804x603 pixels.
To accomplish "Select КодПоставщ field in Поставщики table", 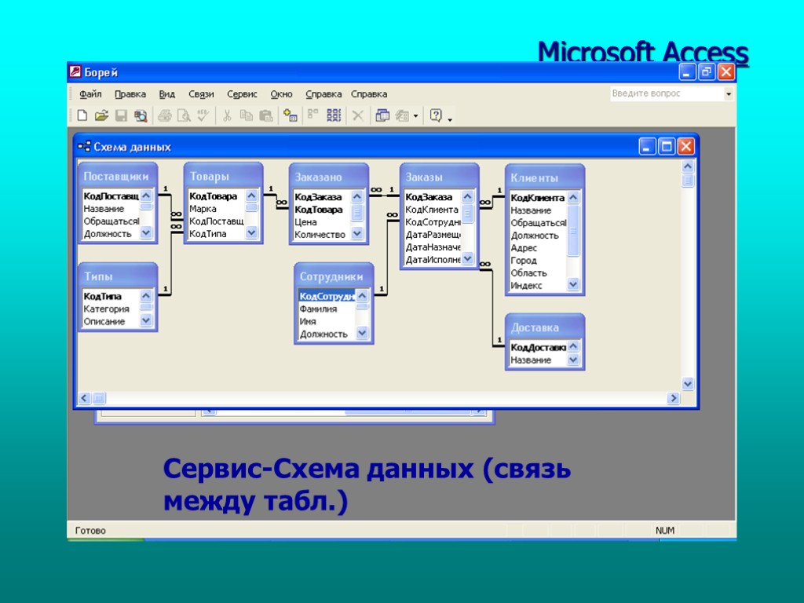I will coord(111,196).
